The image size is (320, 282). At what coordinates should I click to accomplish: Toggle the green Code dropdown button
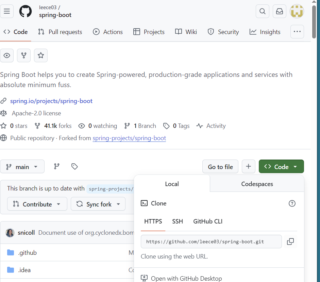click(x=281, y=167)
